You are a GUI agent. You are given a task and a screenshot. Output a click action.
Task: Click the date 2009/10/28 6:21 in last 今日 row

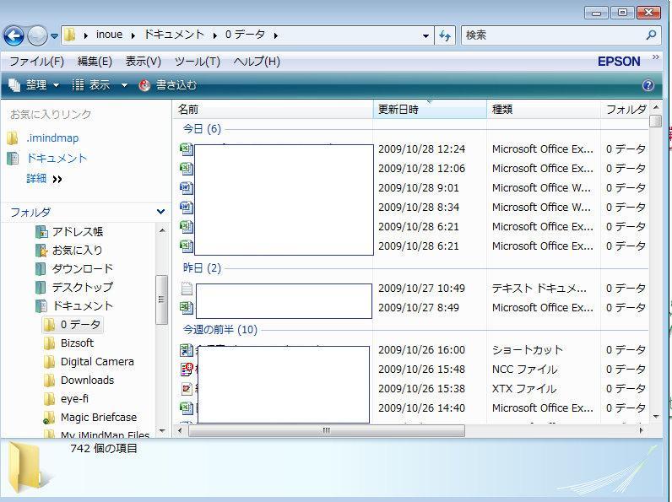click(x=419, y=246)
